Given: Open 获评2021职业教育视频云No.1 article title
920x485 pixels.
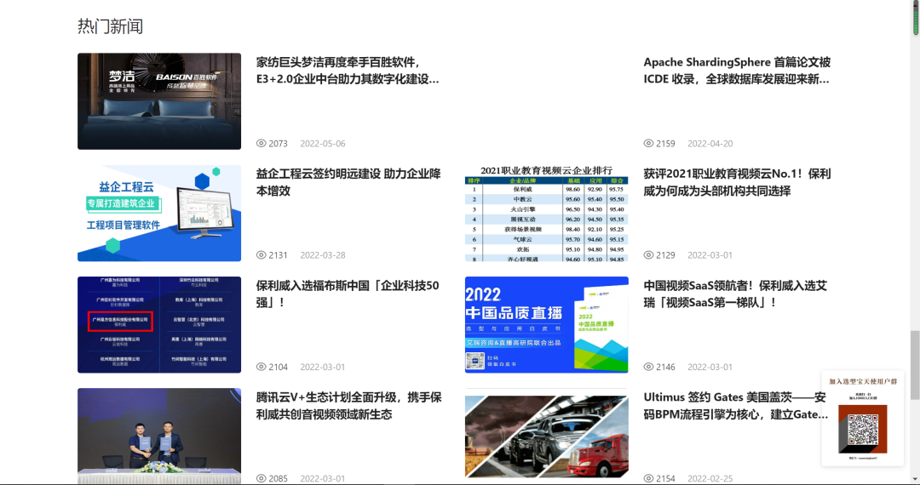Looking at the screenshot, I should pos(737,182).
